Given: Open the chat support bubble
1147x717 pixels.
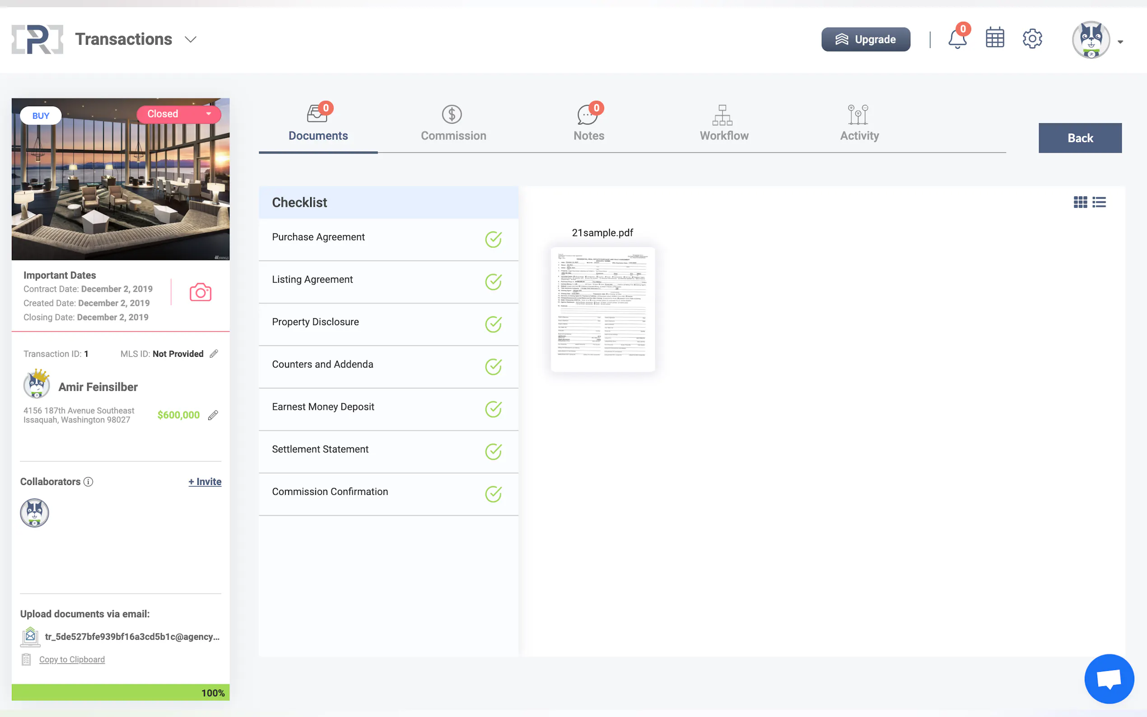Looking at the screenshot, I should 1109,679.
